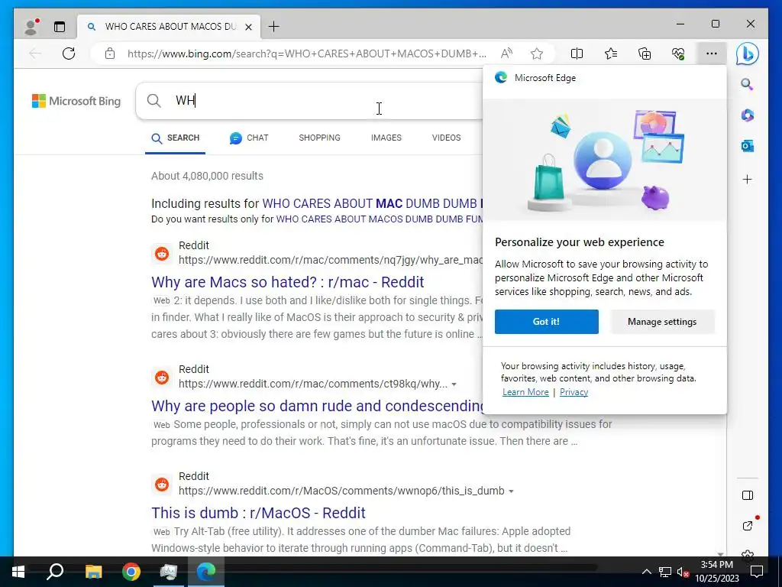Enable Read Aloud icon in address bar
782x587 pixels.
(507, 54)
